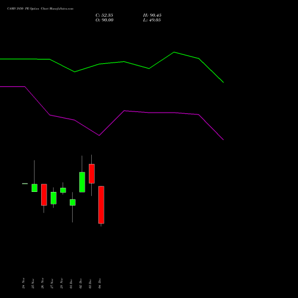Click the '02 Dec' date axis label

click(x=80, y=284)
